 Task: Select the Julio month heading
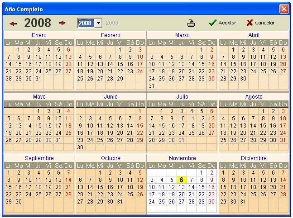[182, 97]
